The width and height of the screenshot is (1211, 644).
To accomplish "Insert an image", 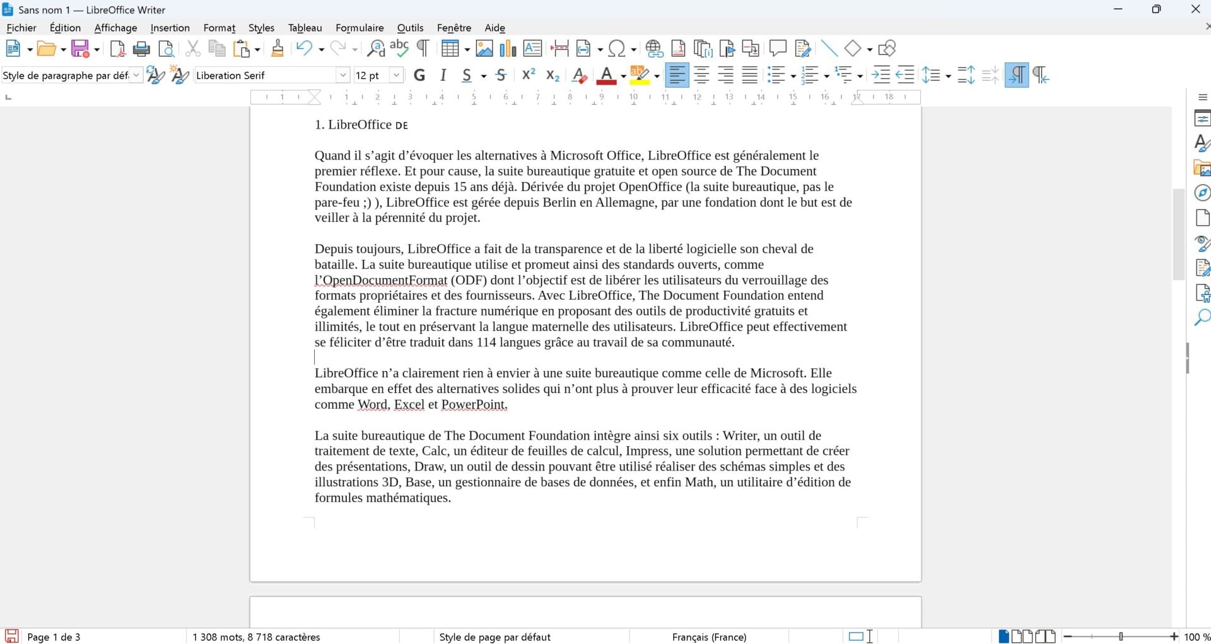I will pyautogui.click(x=484, y=49).
